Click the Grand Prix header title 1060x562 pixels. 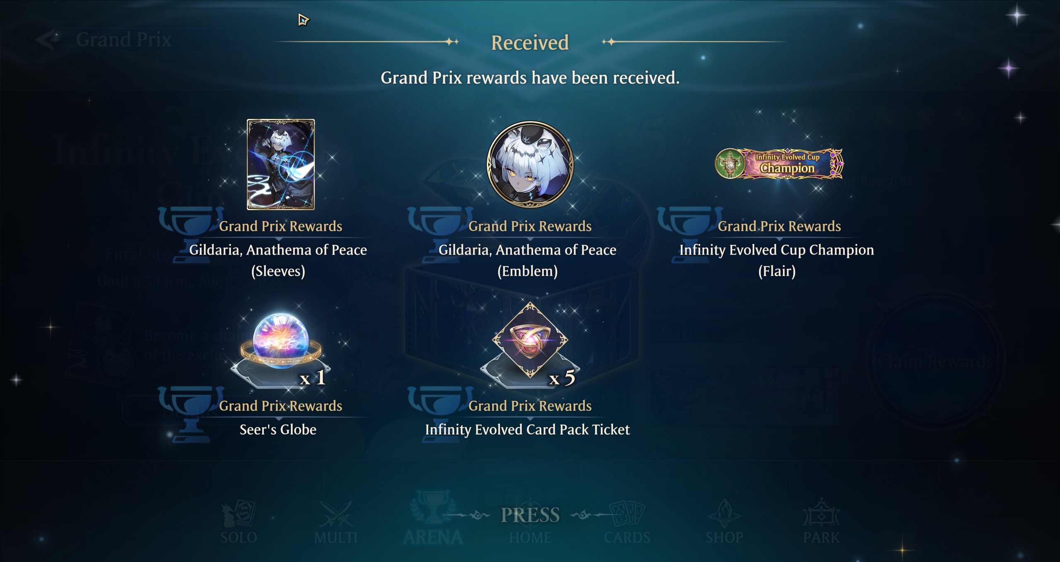point(123,40)
